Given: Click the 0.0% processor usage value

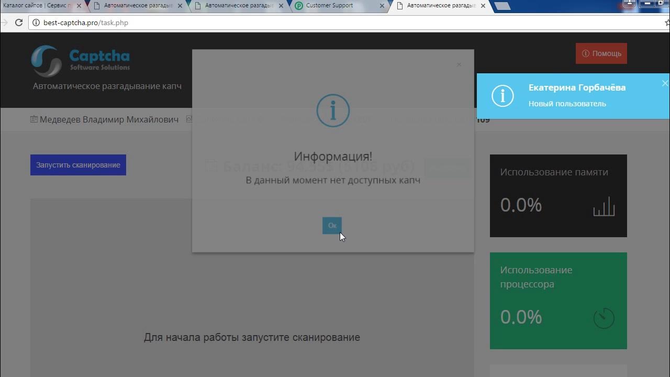Looking at the screenshot, I should [521, 317].
